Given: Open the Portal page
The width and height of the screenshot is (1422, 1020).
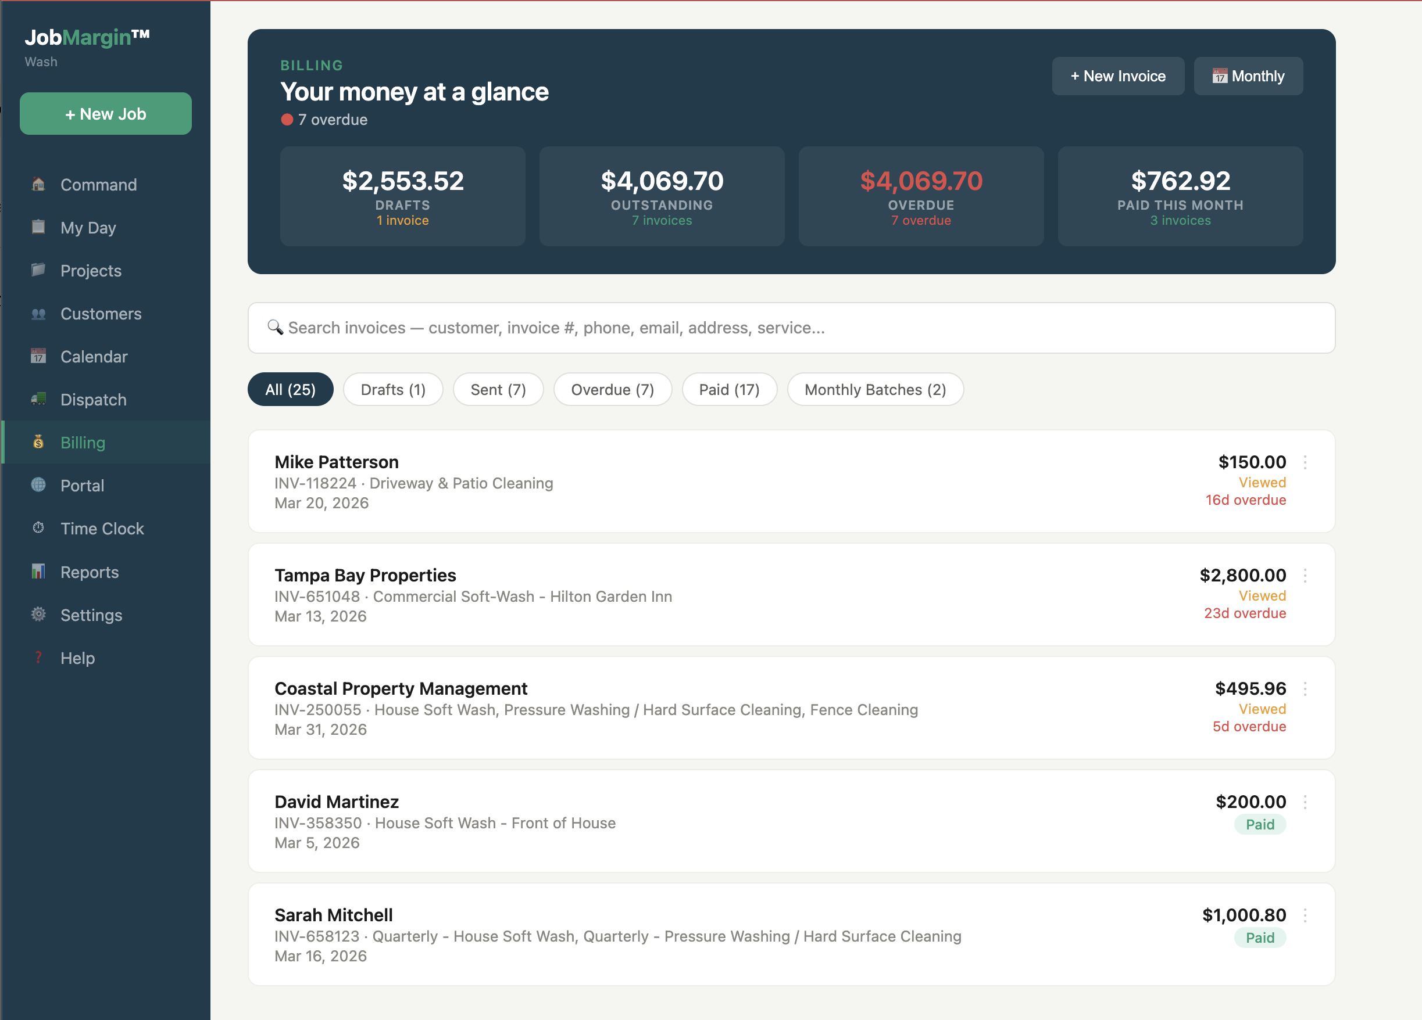Looking at the screenshot, I should coord(82,485).
